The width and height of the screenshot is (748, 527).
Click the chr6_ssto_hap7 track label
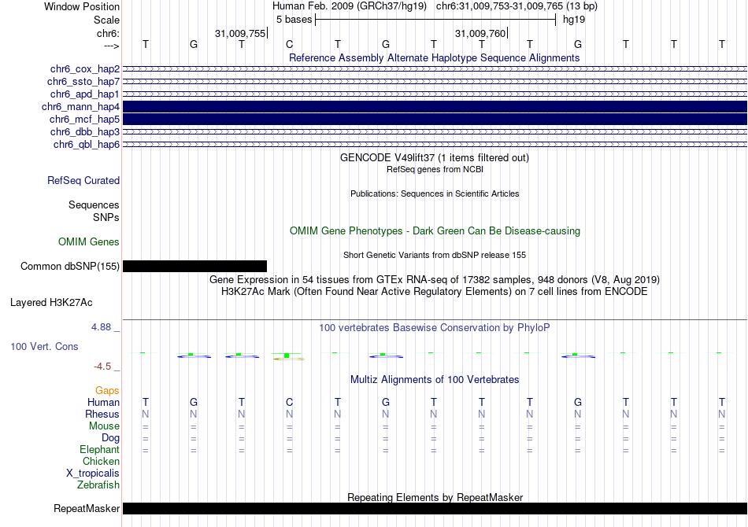click(x=83, y=82)
